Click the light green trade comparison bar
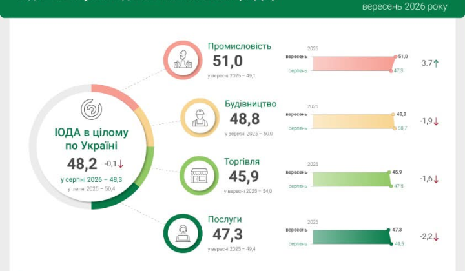This screenshot has width=465, height=271. pyautogui.click(x=351, y=179)
